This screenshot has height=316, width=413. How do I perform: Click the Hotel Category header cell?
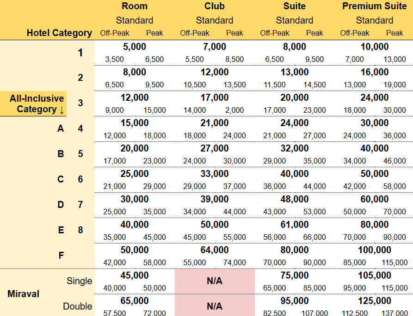59,33
